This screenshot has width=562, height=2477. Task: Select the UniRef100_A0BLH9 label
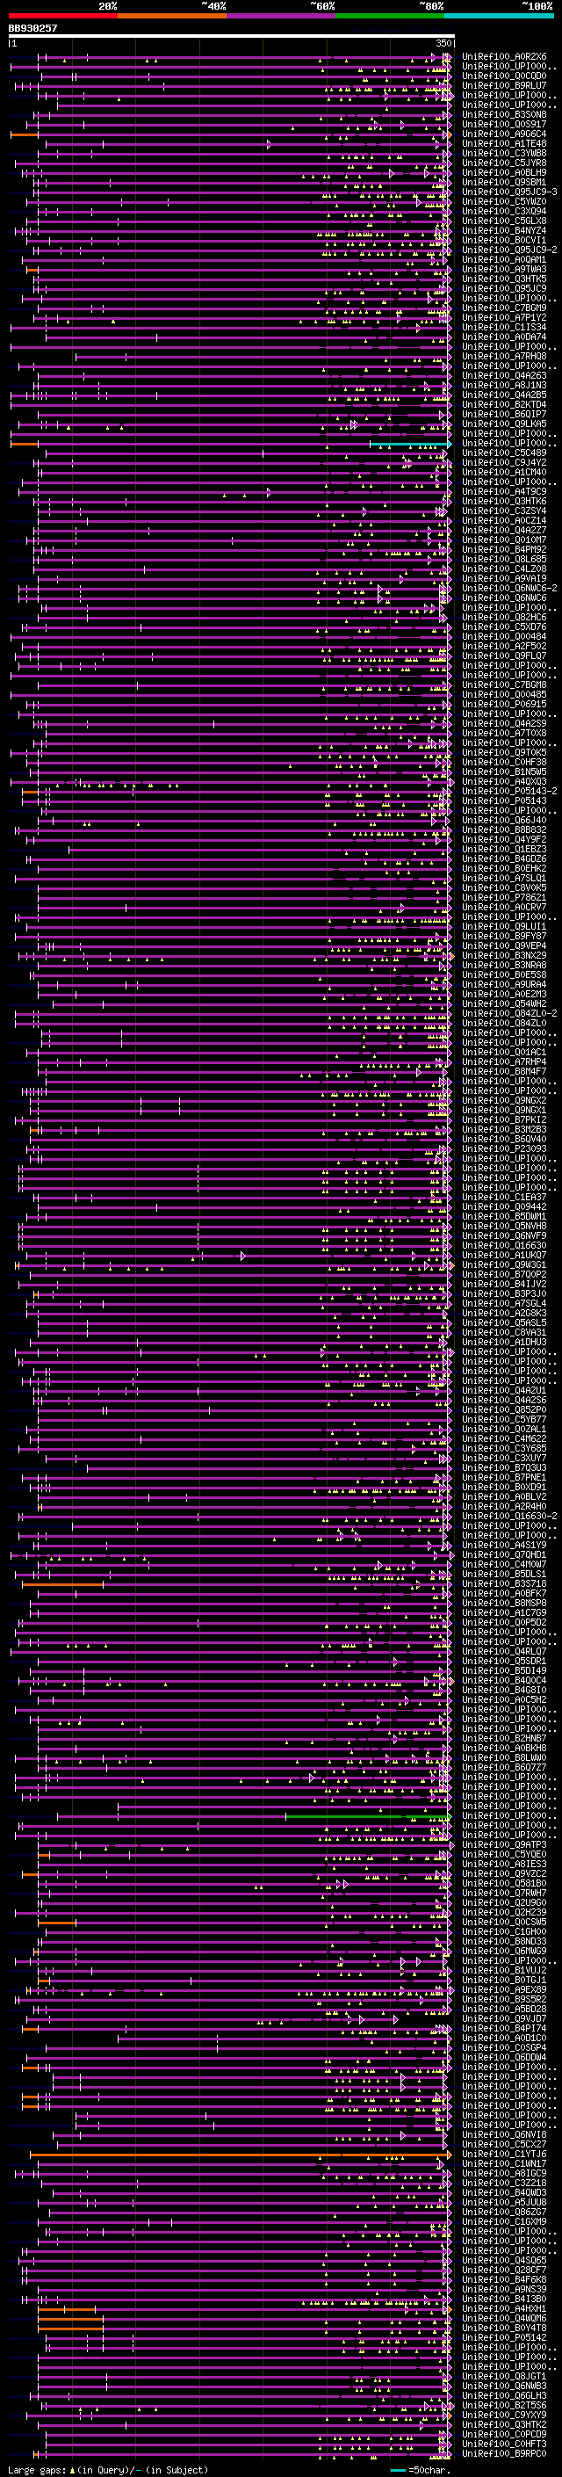pyautogui.click(x=504, y=172)
